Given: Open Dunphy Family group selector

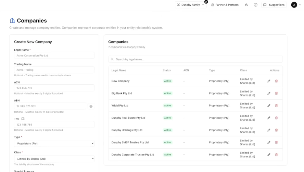Looking at the screenshot, I should pos(191,5).
